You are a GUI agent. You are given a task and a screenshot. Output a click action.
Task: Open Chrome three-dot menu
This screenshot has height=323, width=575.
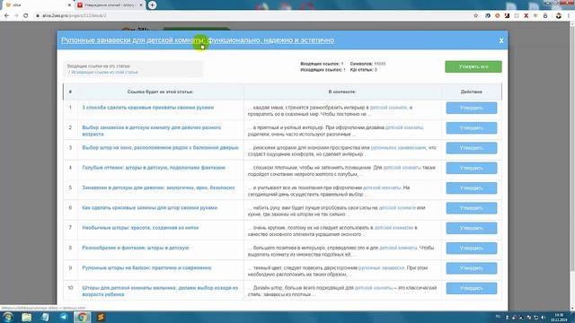569,16
